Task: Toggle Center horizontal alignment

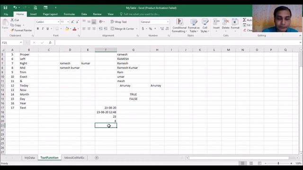Action: [89, 28]
